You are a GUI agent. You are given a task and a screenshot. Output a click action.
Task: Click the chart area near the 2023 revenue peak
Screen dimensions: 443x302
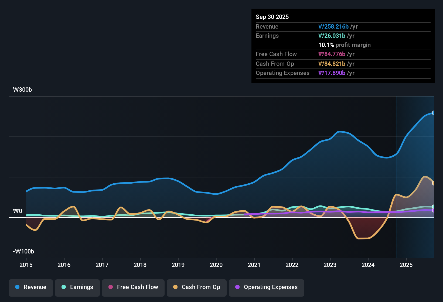(340, 132)
